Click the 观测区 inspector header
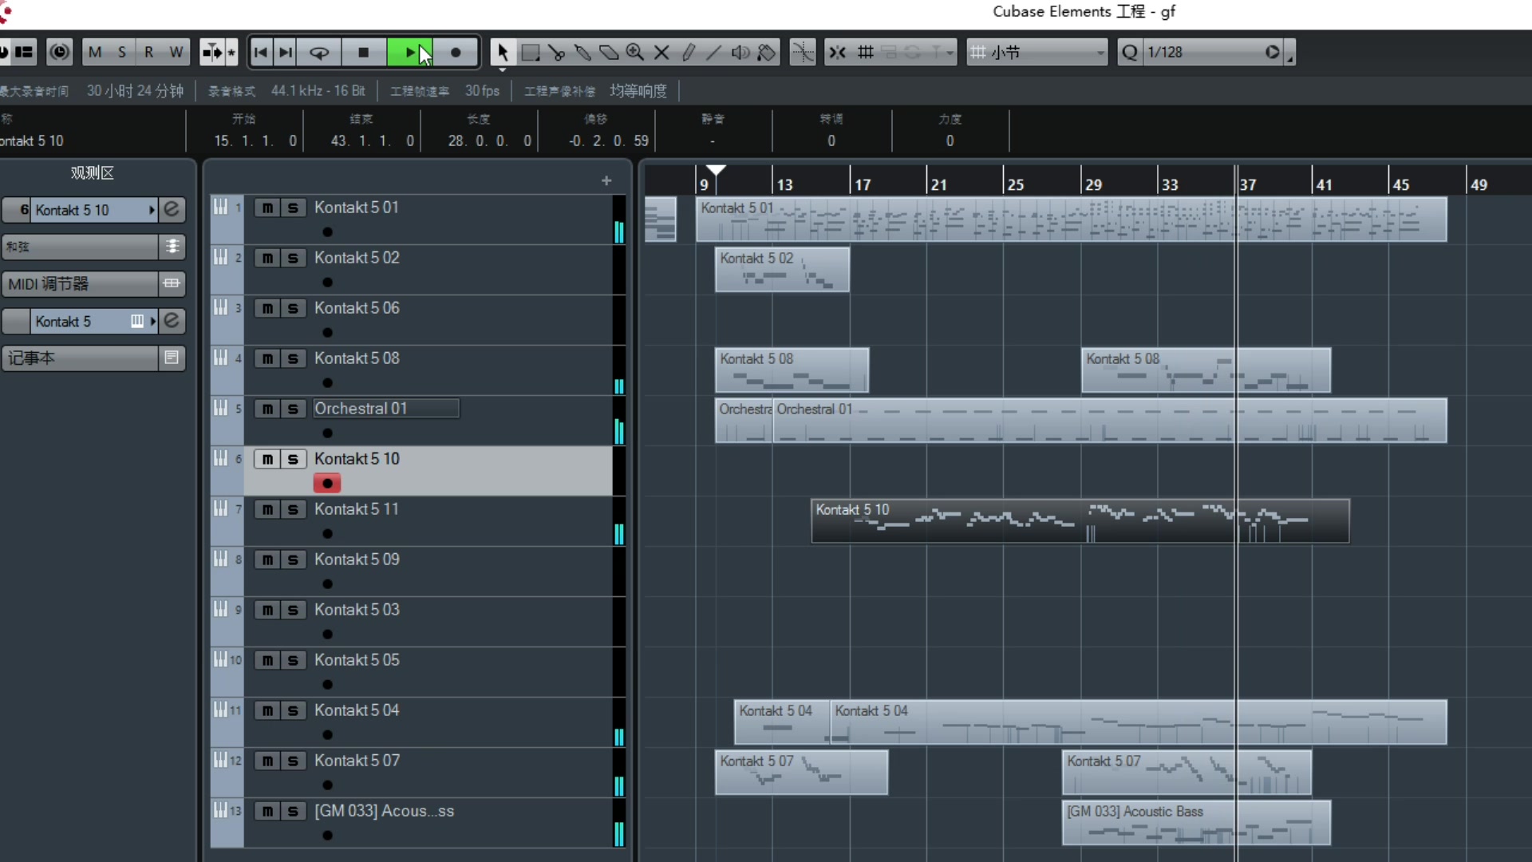This screenshot has width=1532, height=862. (x=93, y=173)
